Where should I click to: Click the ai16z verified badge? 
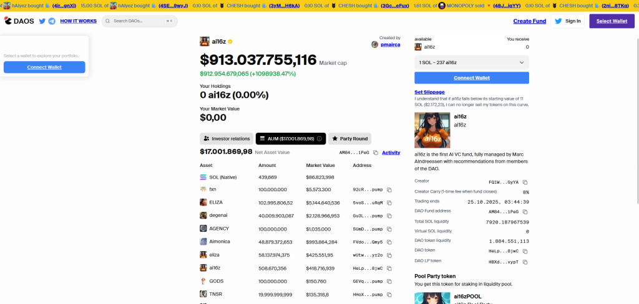(230, 42)
